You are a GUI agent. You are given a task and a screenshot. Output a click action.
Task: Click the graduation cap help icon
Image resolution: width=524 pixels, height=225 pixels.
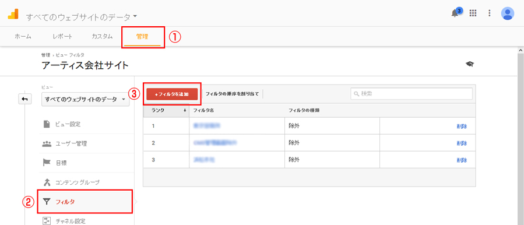tap(470, 64)
